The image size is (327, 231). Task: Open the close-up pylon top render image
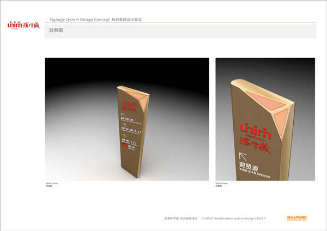click(265, 119)
